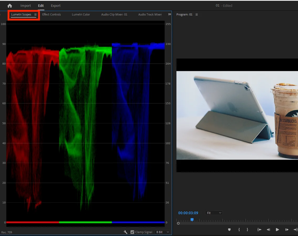Viewport: 298px width, 236px height.
Task: Open the Fit zoom level dropdown
Action: click(x=214, y=213)
